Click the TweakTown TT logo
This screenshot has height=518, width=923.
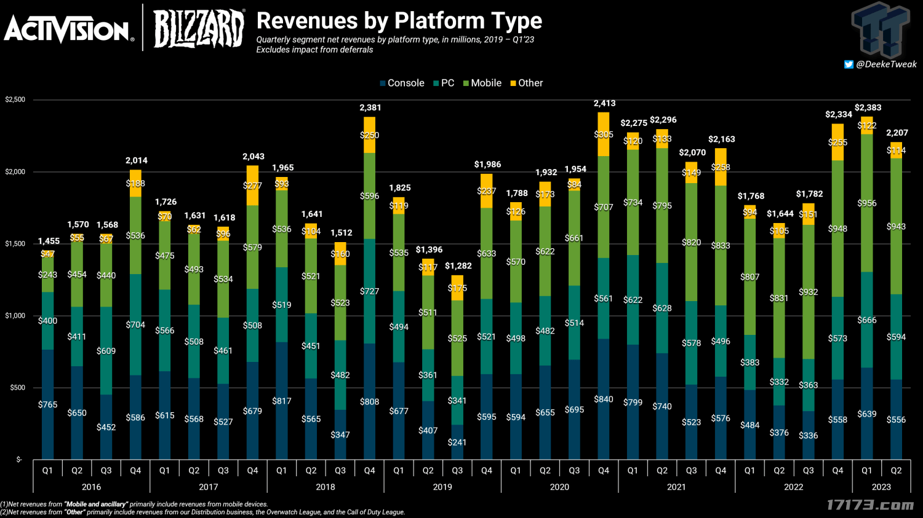881,29
